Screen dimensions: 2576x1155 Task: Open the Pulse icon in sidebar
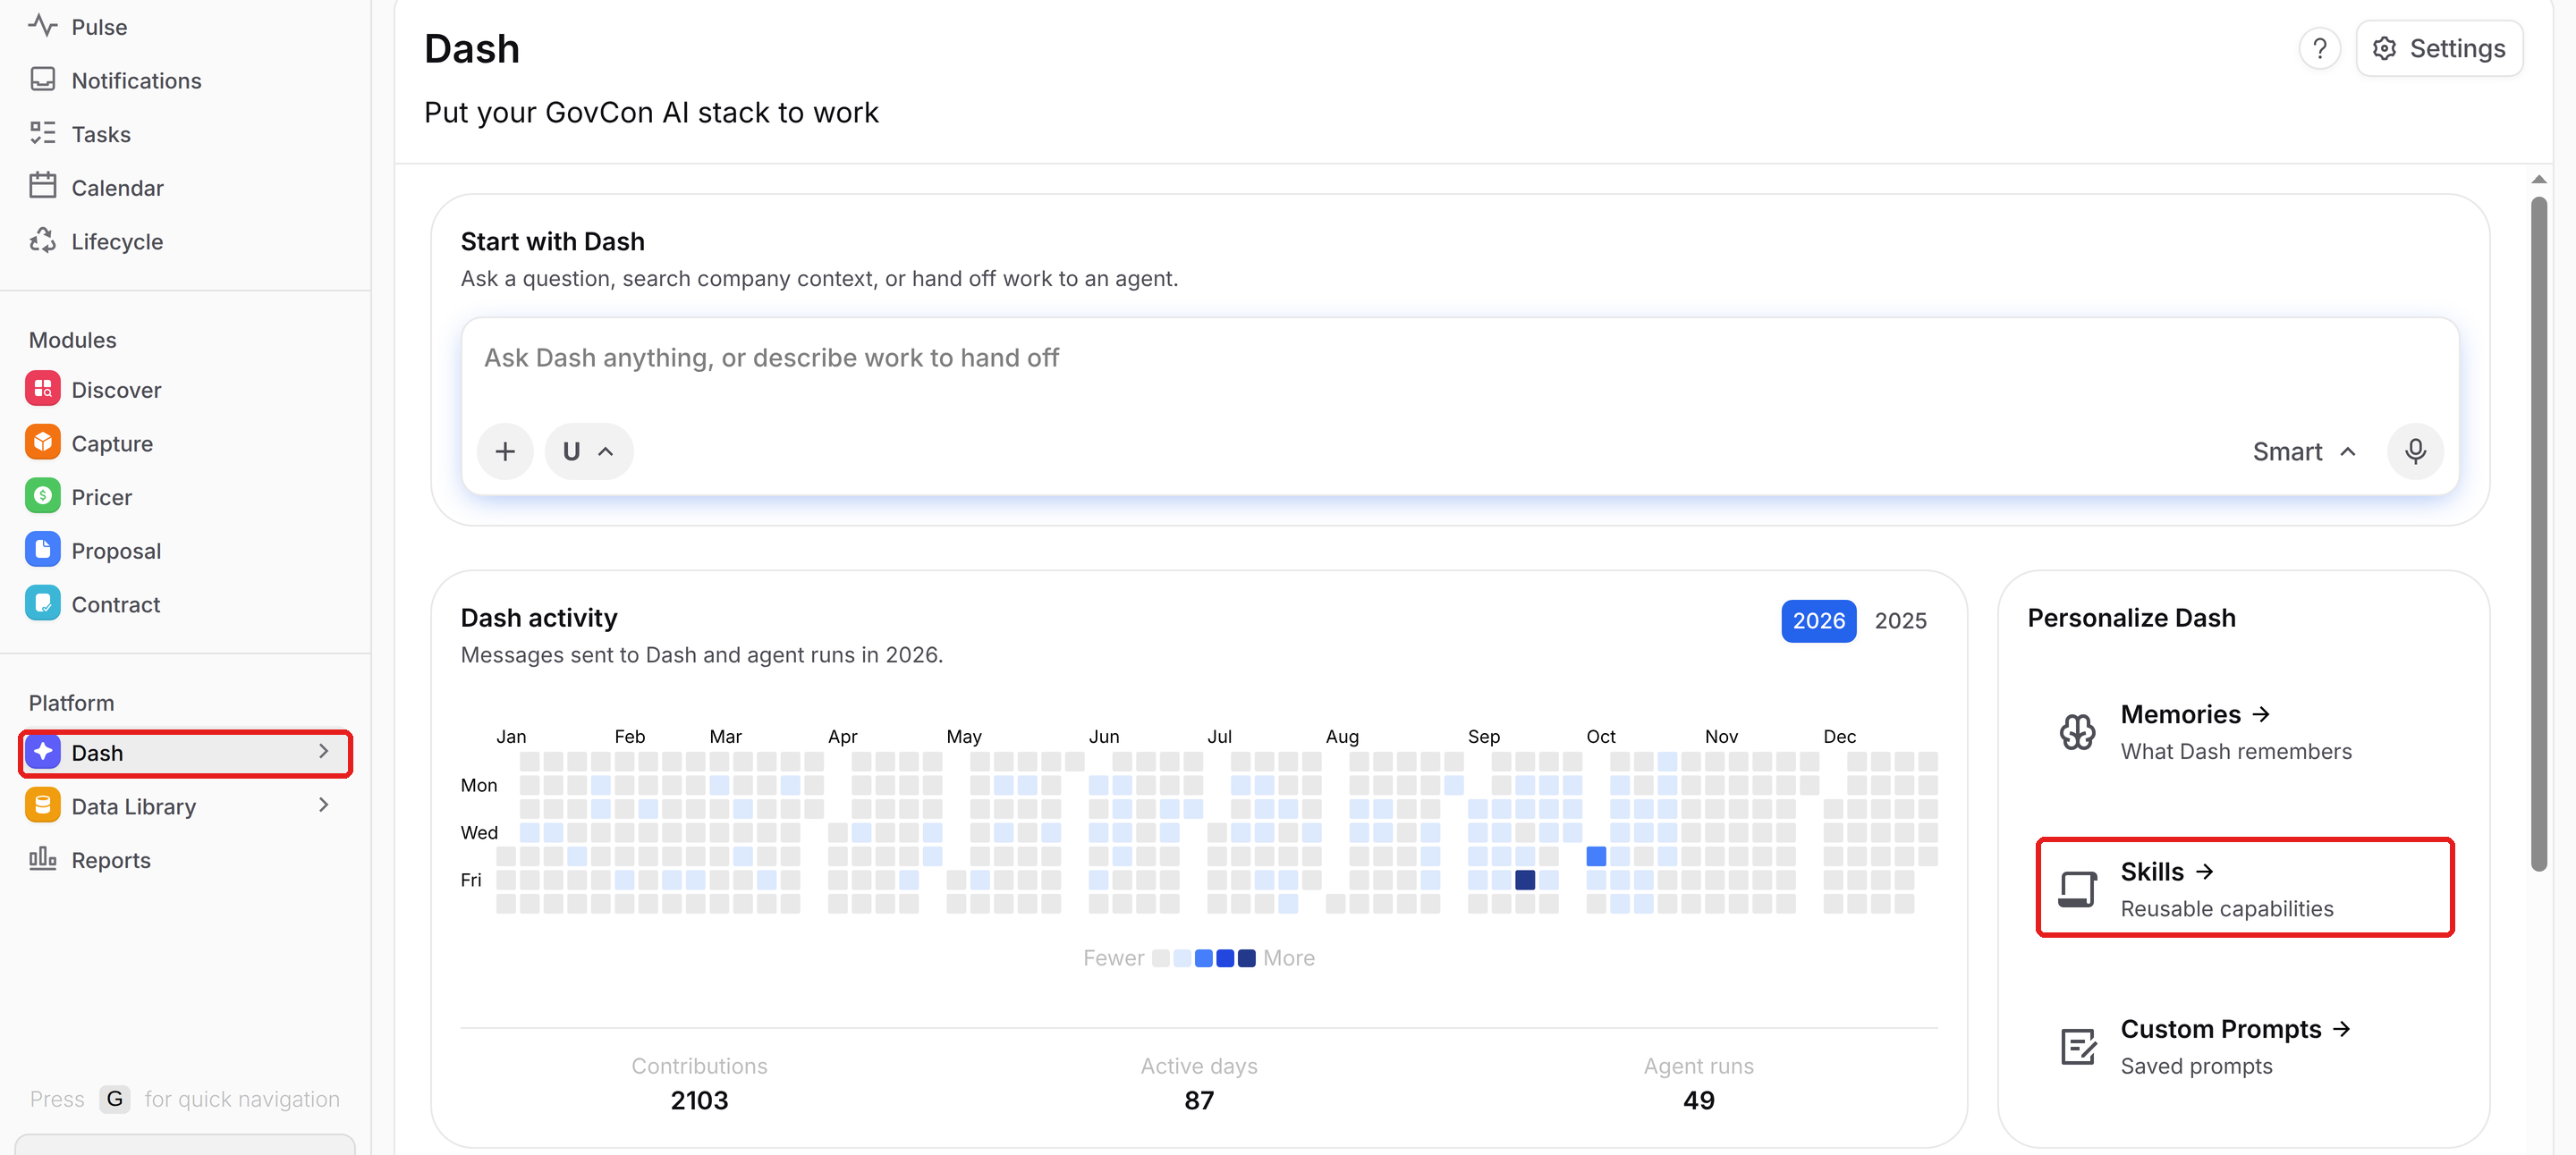[42, 26]
